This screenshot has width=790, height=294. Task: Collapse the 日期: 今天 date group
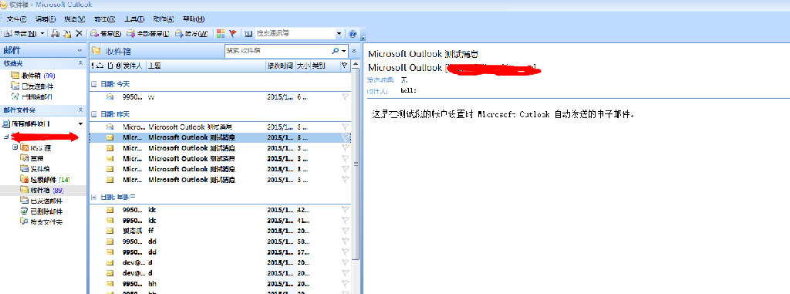pos(93,84)
